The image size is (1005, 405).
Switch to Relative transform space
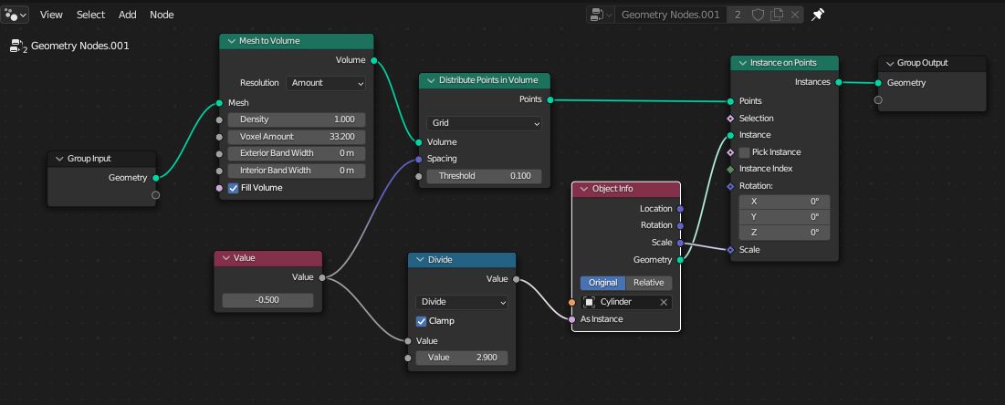tap(649, 283)
